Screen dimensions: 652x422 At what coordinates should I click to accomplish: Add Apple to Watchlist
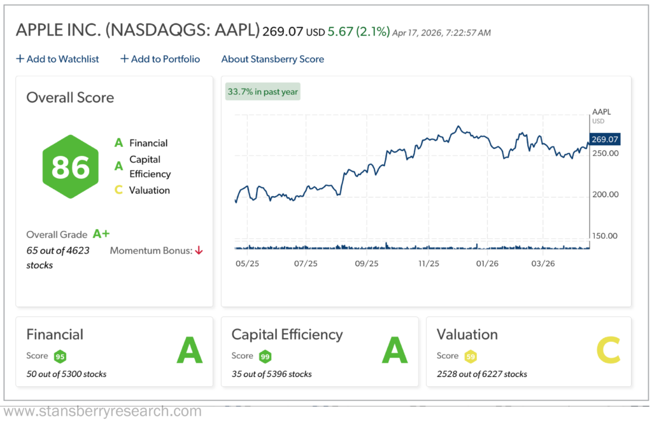pos(62,59)
